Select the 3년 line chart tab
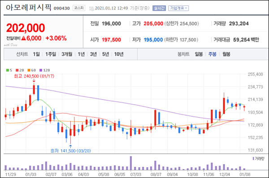This screenshot has width=269, height=178. 94,54
